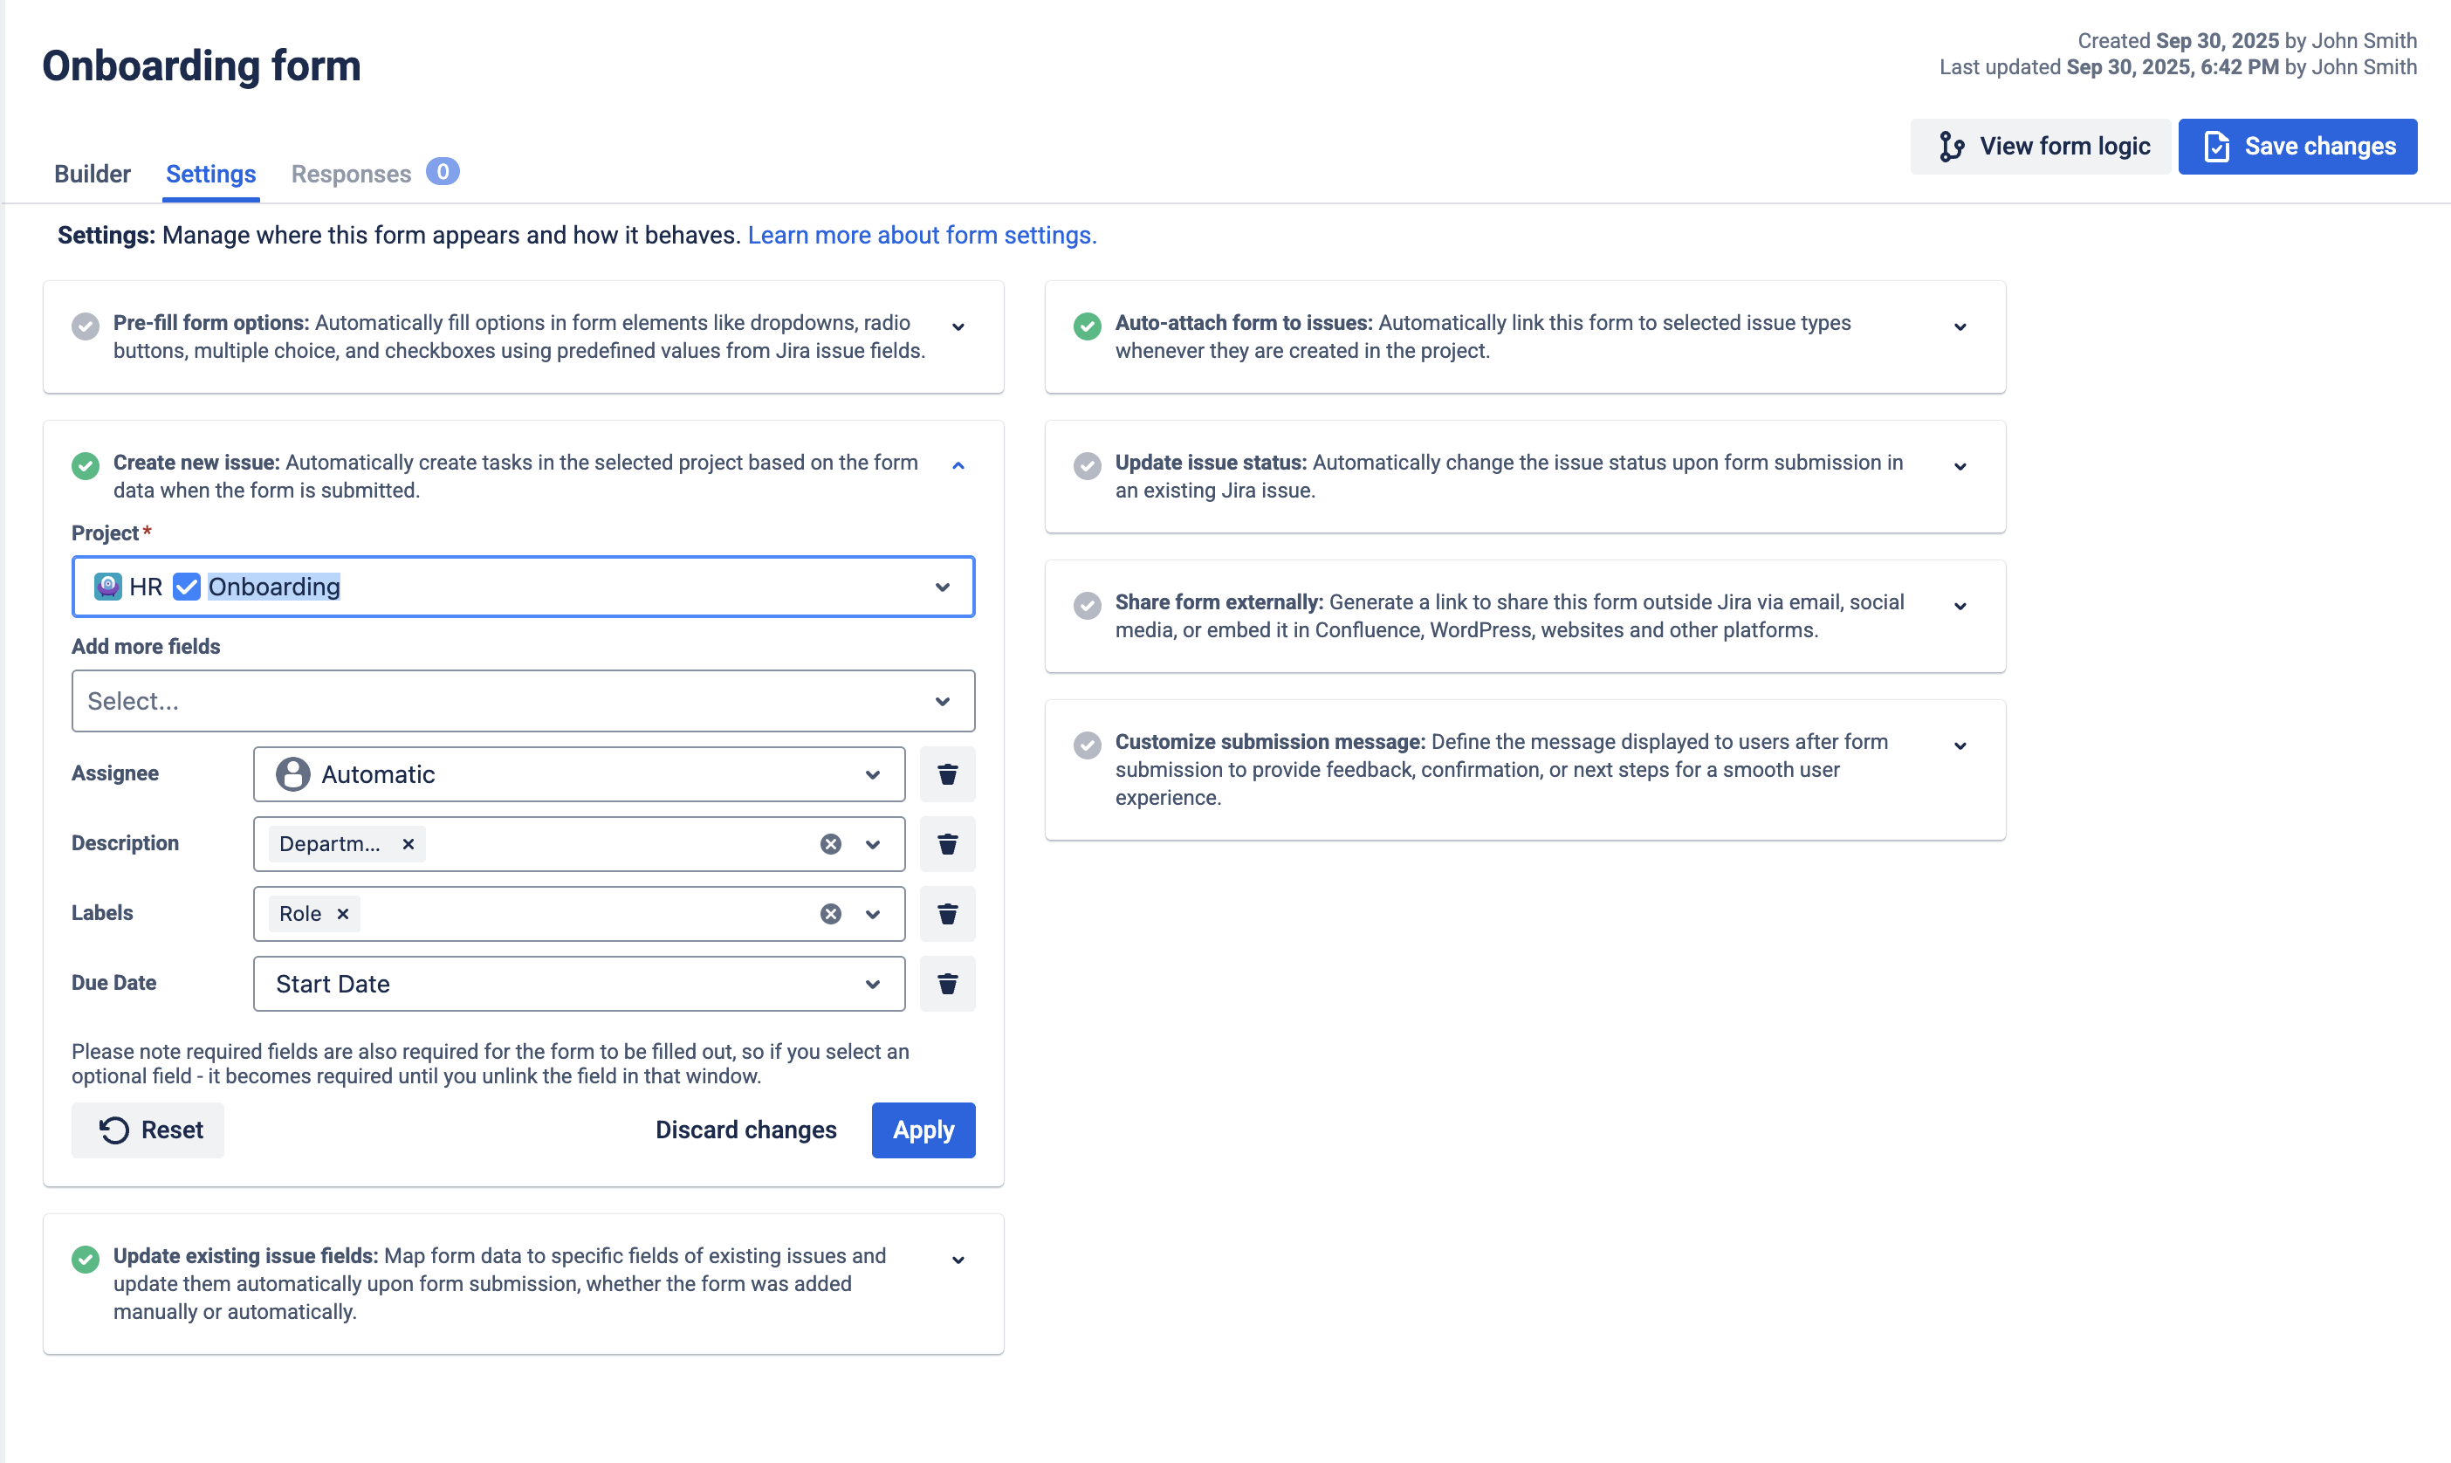The width and height of the screenshot is (2451, 1463).
Task: Toggle the Pre-fill form options checkmark
Action: (x=86, y=326)
